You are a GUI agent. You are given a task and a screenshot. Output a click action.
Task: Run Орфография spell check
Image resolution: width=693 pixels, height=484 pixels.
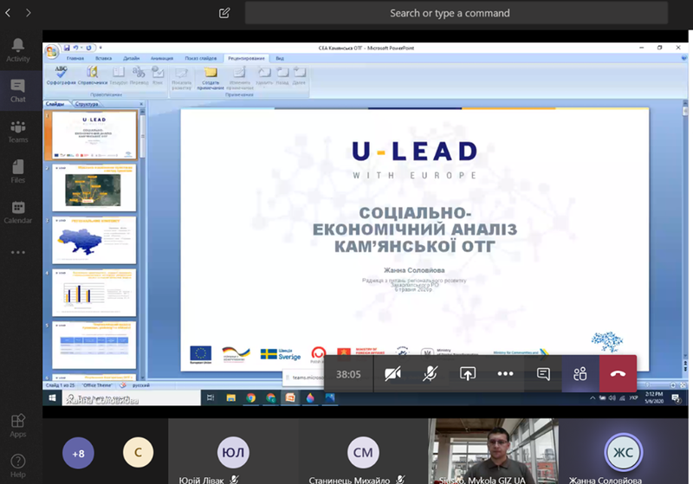click(x=61, y=75)
